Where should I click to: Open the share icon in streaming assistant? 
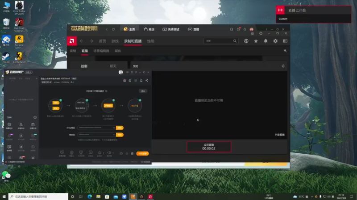pos(147,80)
